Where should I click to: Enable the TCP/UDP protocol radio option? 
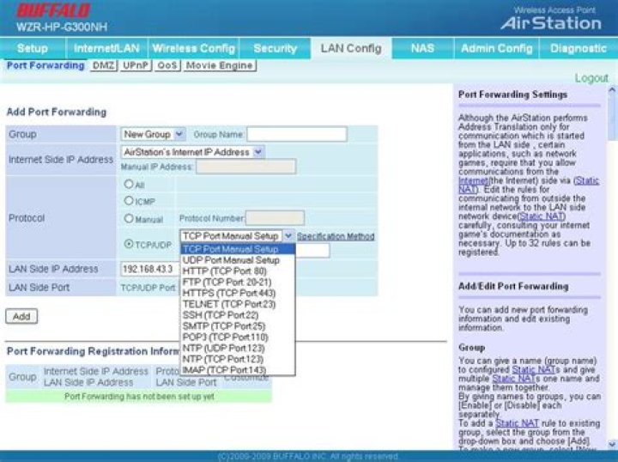[x=129, y=244]
